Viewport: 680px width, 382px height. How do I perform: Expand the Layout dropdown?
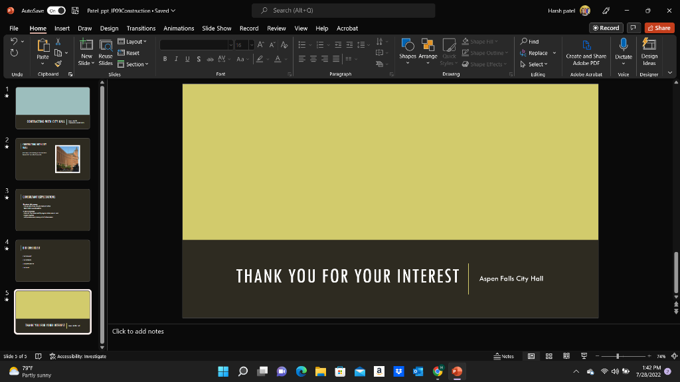(x=133, y=40)
